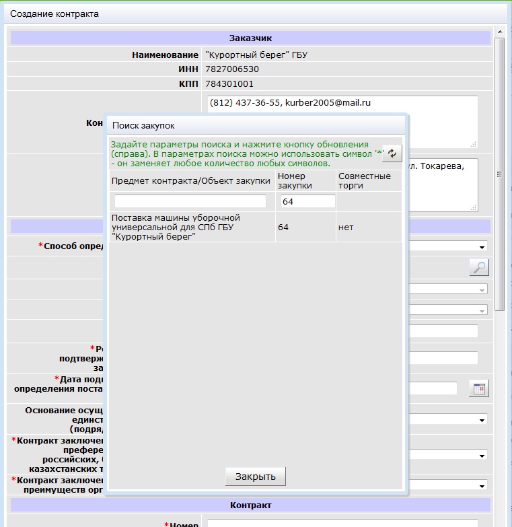The image size is (512, 527).
Task: Open the disabled dropdown below magnifier button
Action: [482, 290]
